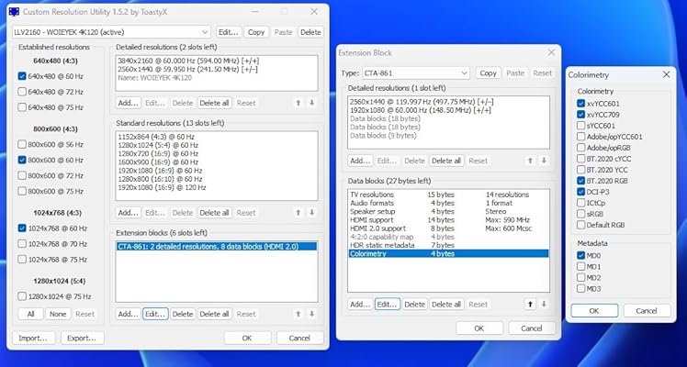Click Import... button
Screen dimensions: 687x367
pyautogui.click(x=33, y=338)
